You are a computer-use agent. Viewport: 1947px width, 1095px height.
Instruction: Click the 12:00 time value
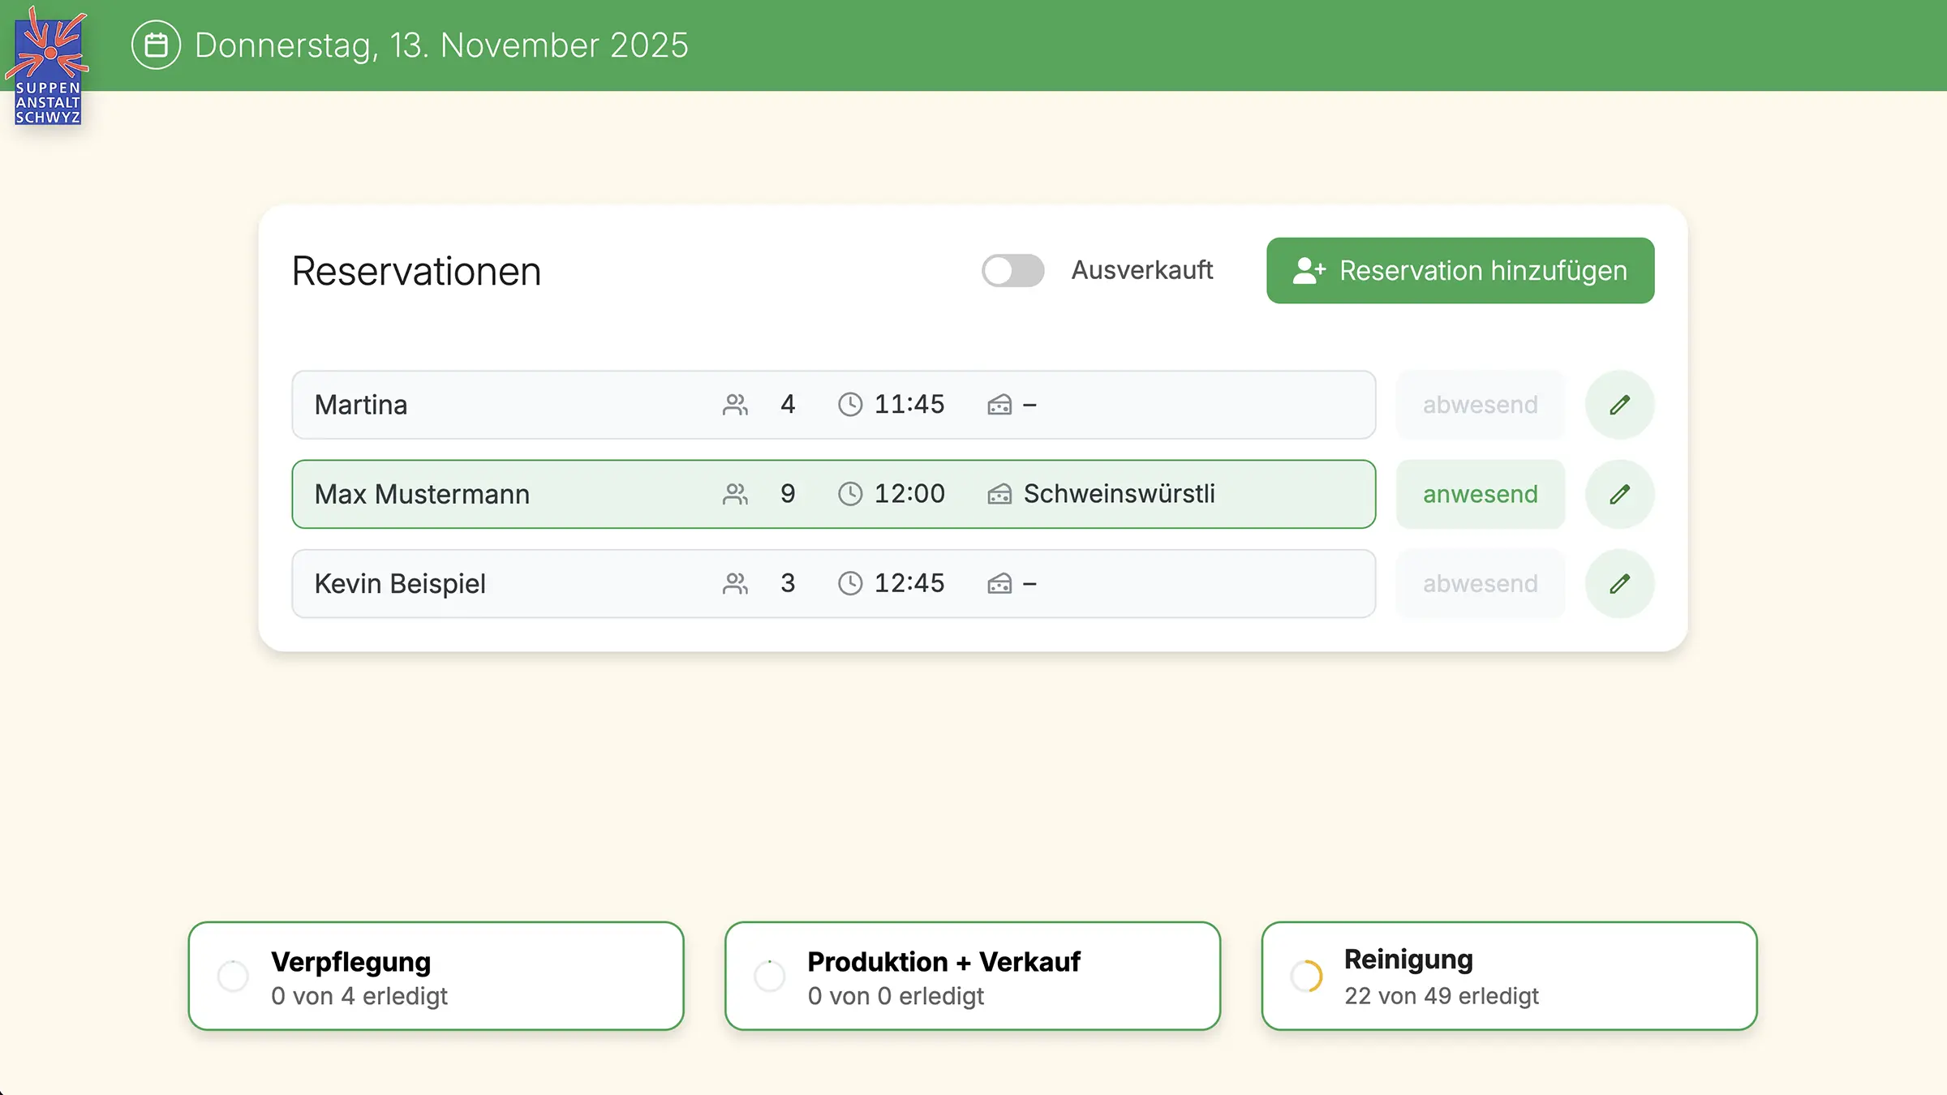coord(909,493)
